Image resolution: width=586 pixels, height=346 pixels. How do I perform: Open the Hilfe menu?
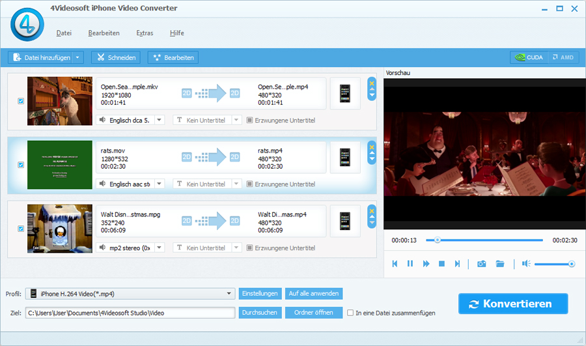coord(176,33)
